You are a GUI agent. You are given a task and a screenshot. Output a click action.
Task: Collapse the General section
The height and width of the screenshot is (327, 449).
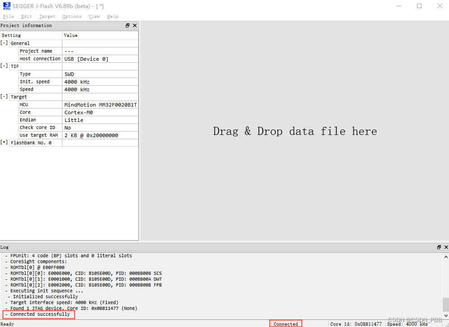point(5,43)
